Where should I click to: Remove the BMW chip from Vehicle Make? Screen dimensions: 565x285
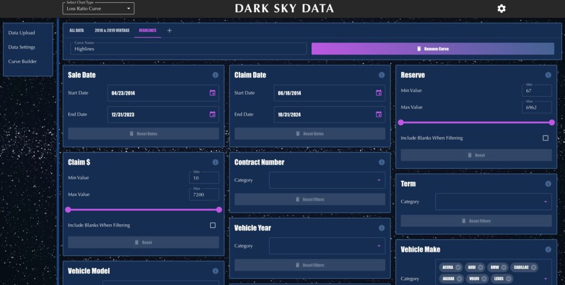(x=504, y=267)
